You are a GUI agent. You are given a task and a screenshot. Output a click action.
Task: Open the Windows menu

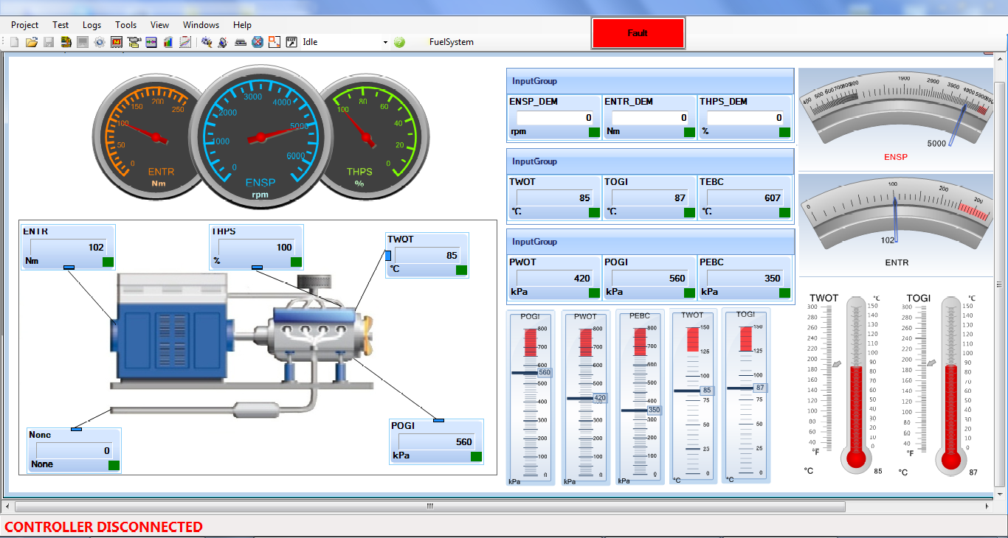pyautogui.click(x=201, y=25)
